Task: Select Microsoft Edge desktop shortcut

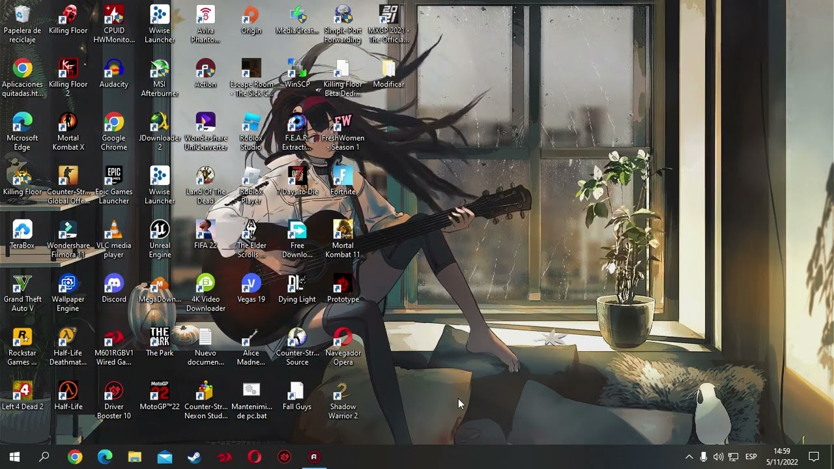Action: 22,132
